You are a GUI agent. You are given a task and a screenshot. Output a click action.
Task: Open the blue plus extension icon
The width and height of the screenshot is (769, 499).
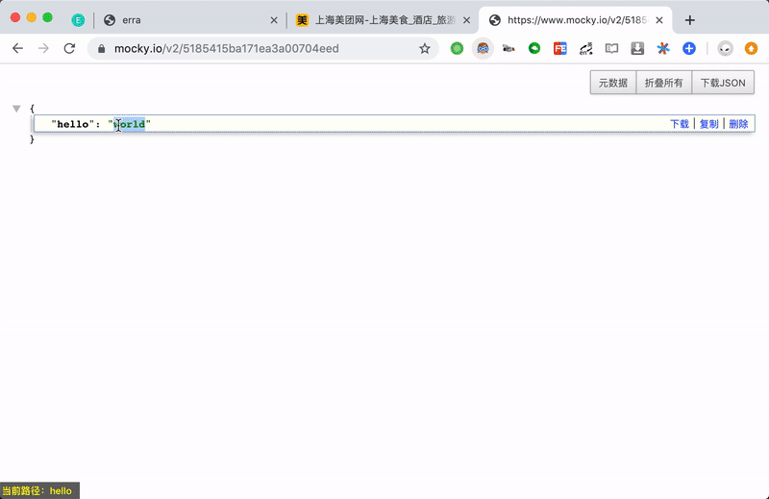689,48
